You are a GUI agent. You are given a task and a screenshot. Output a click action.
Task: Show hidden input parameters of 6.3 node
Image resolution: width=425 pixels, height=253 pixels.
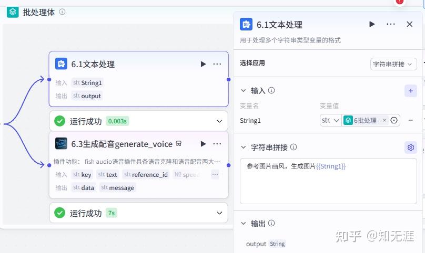(x=215, y=174)
